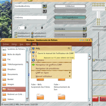Click the Images folder icon
The width and height of the screenshot is (106, 106).
4,84
